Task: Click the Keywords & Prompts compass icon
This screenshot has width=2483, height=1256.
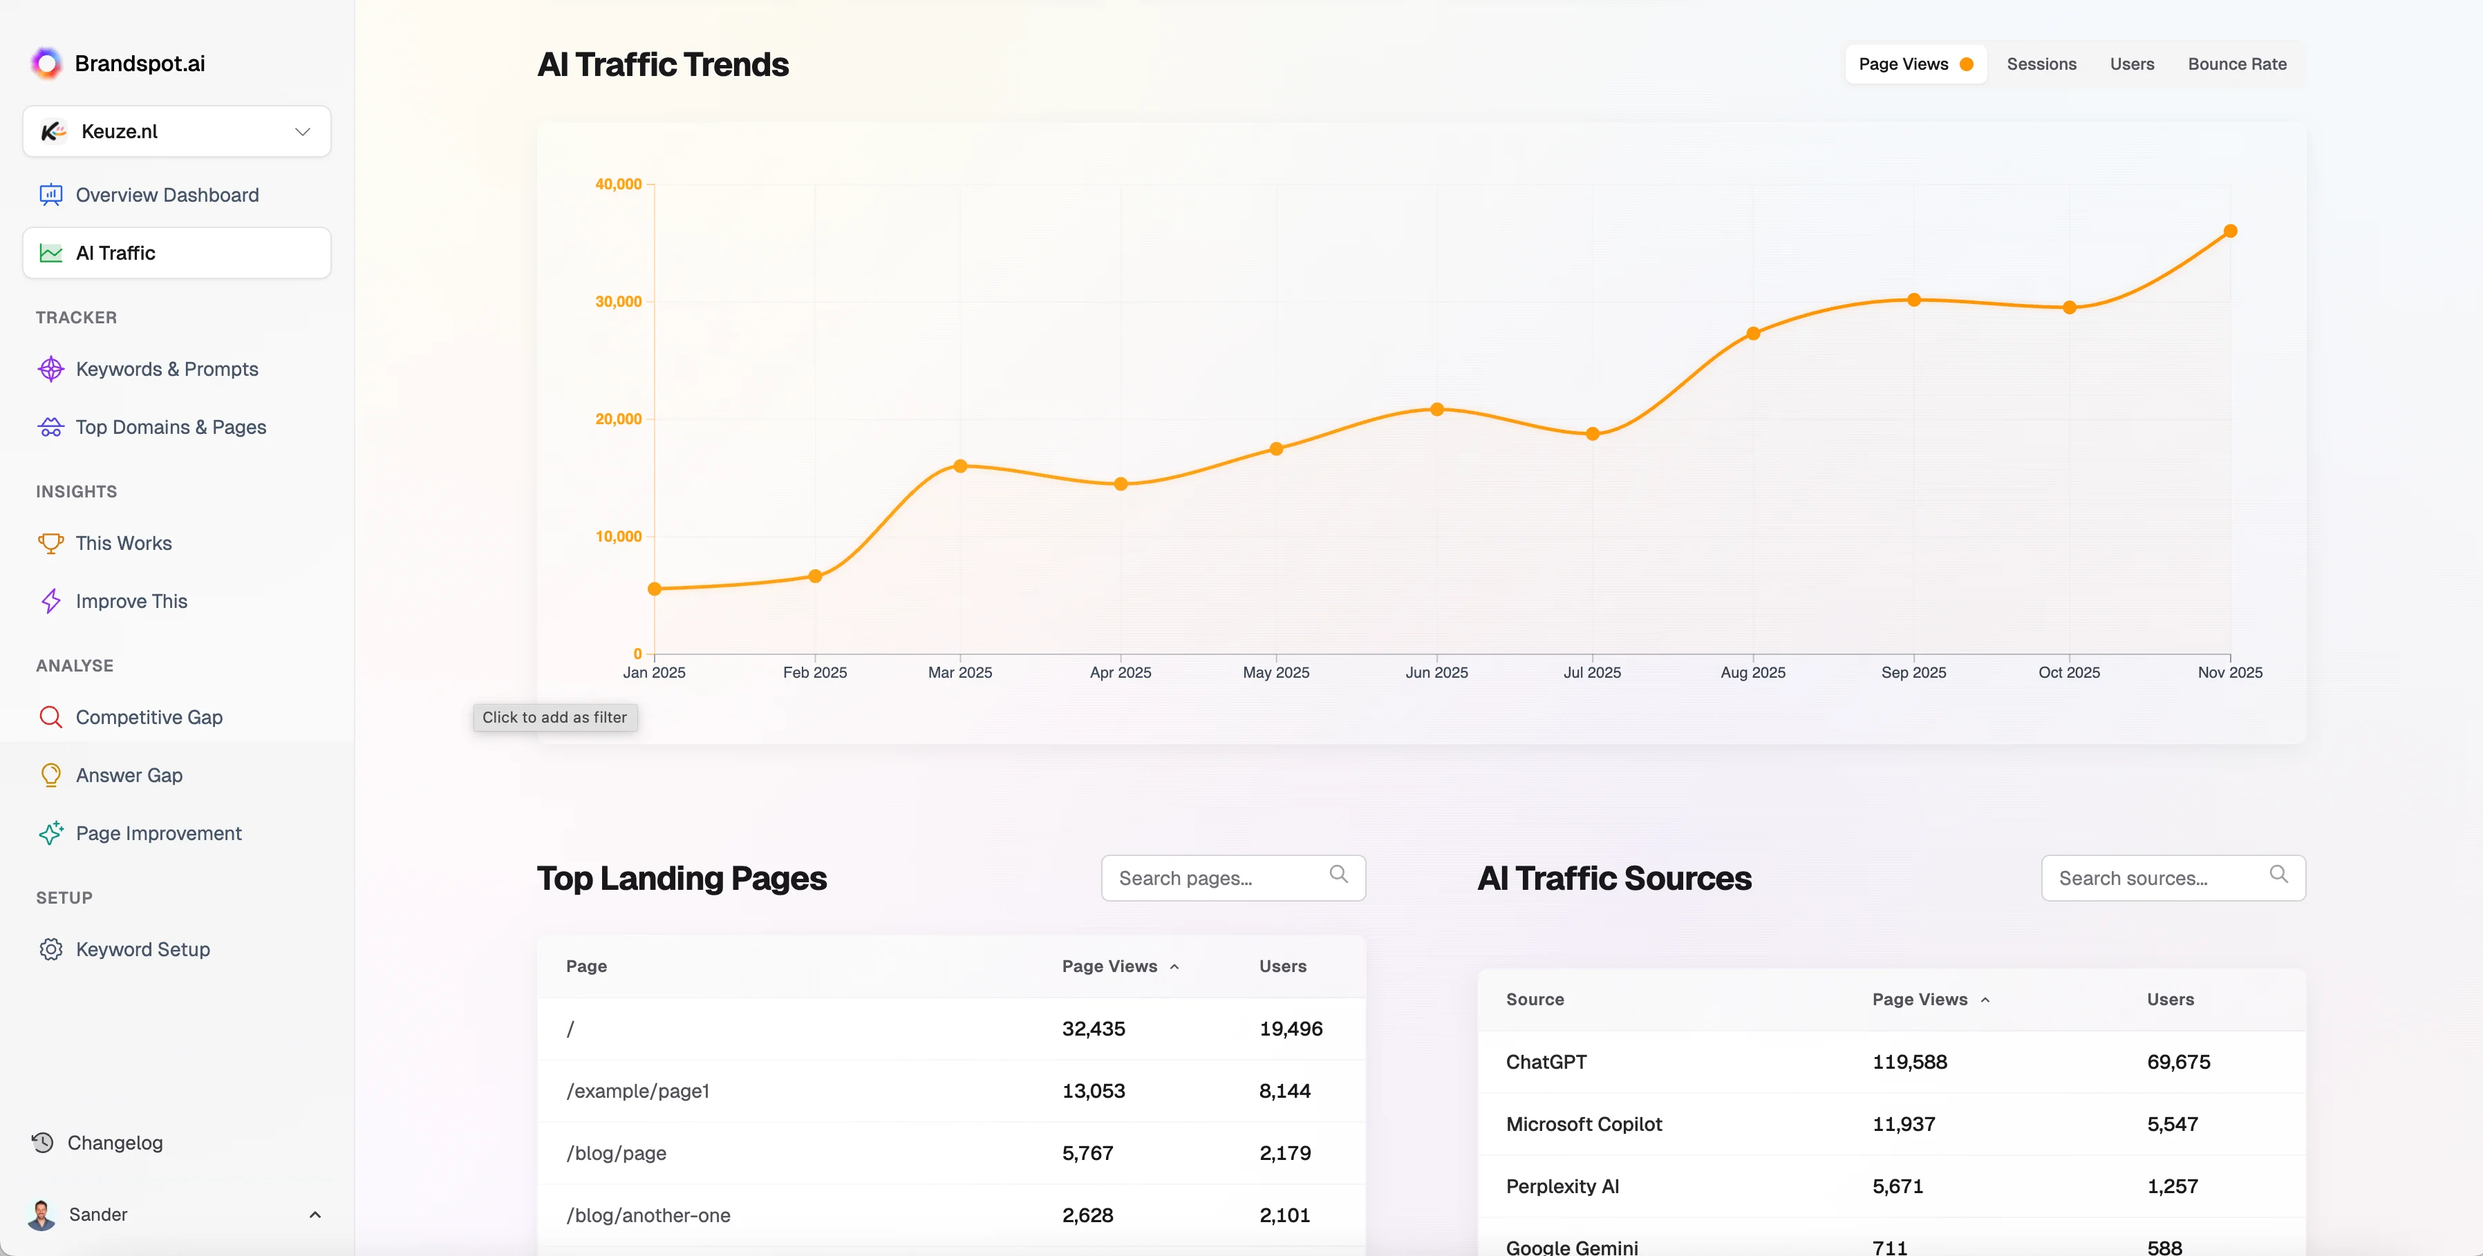Action: click(x=51, y=369)
